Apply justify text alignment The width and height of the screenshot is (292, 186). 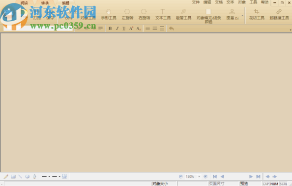coord(100,29)
